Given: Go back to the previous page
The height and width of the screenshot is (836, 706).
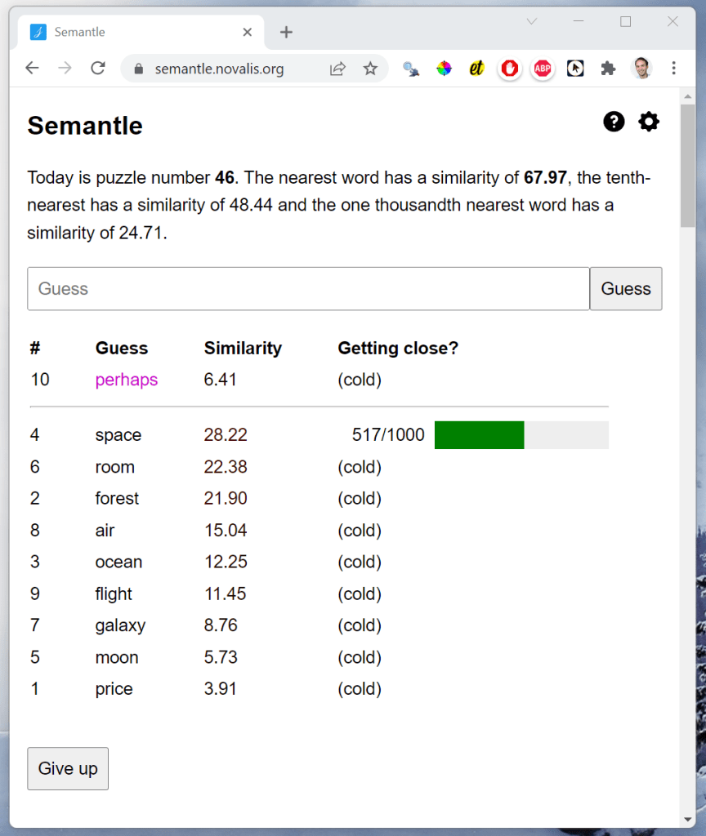Looking at the screenshot, I should point(33,69).
